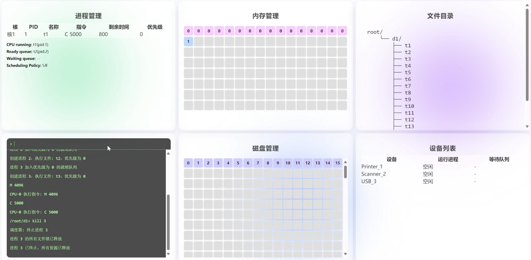
Task: Select file t5 in directory tree
Action: 408,72
